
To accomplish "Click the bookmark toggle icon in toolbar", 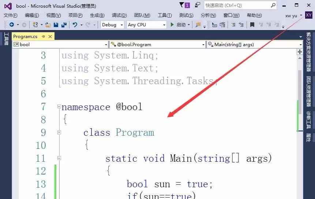I will coord(252,25).
